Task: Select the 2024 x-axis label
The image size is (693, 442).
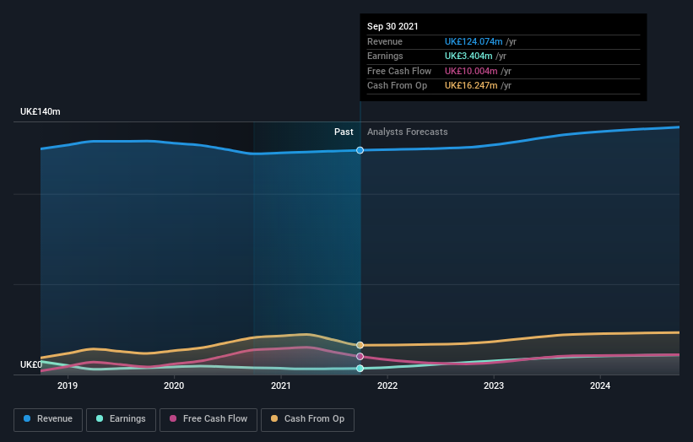Action: 600,385
